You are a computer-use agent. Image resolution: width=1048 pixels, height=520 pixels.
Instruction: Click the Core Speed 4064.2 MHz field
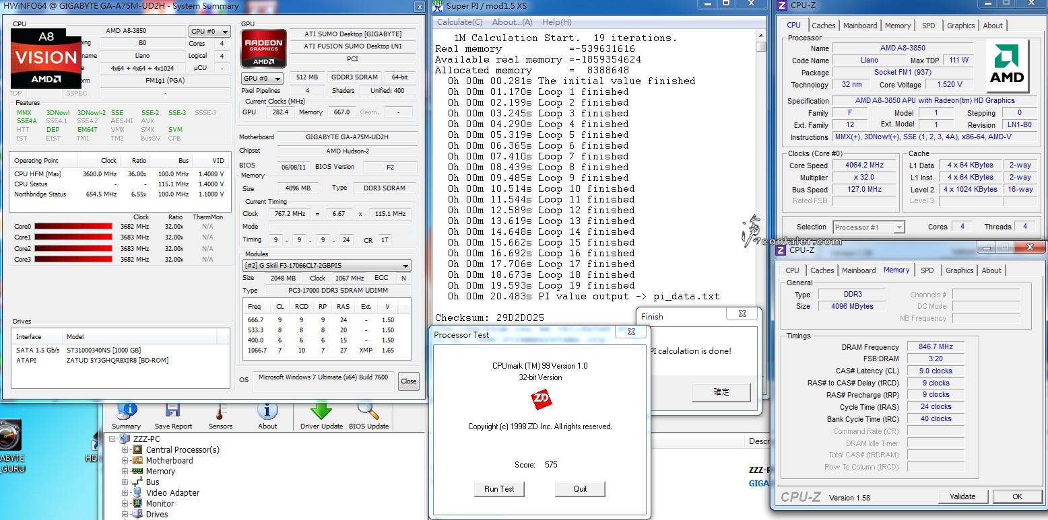click(x=864, y=165)
